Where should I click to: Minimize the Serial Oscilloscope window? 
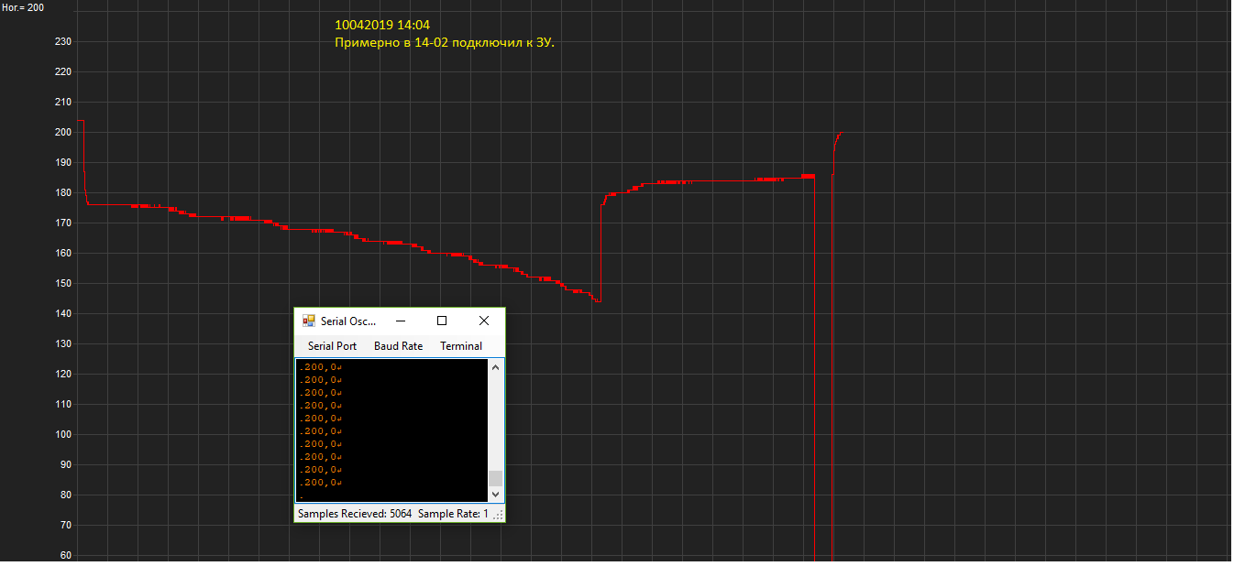pos(400,321)
